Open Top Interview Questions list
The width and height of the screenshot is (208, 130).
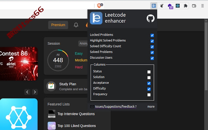pyautogui.click(x=76, y=114)
